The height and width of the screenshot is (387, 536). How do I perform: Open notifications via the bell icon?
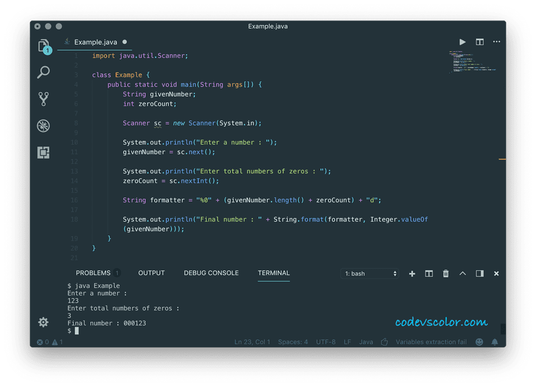(x=495, y=341)
